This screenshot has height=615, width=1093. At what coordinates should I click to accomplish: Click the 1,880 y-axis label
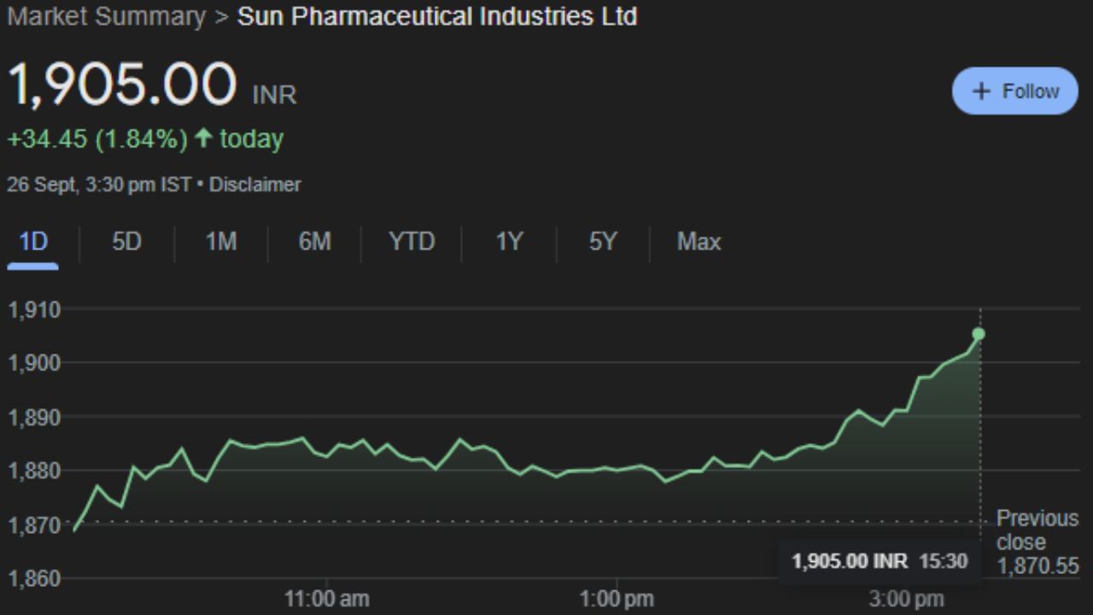[34, 471]
